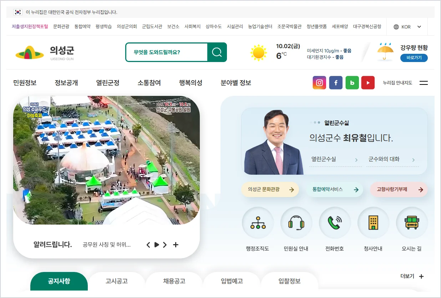Open the Naver Band icon
Viewport: 441px width, 298px height.
tap(352, 83)
